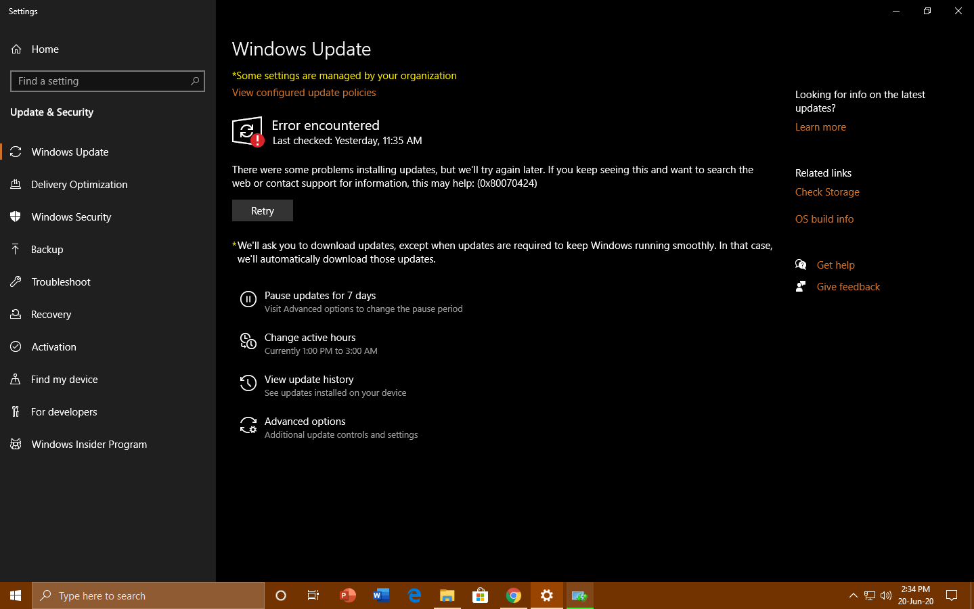Click the Advanced options gear-sync icon
The height and width of the screenshot is (609, 974).
(248, 425)
